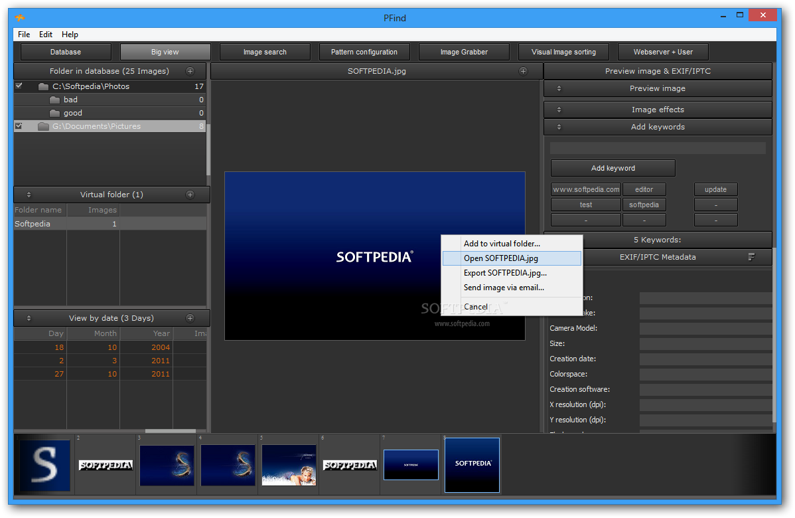Click the Year column header
The width and height of the screenshot is (795, 518).
pos(147,333)
